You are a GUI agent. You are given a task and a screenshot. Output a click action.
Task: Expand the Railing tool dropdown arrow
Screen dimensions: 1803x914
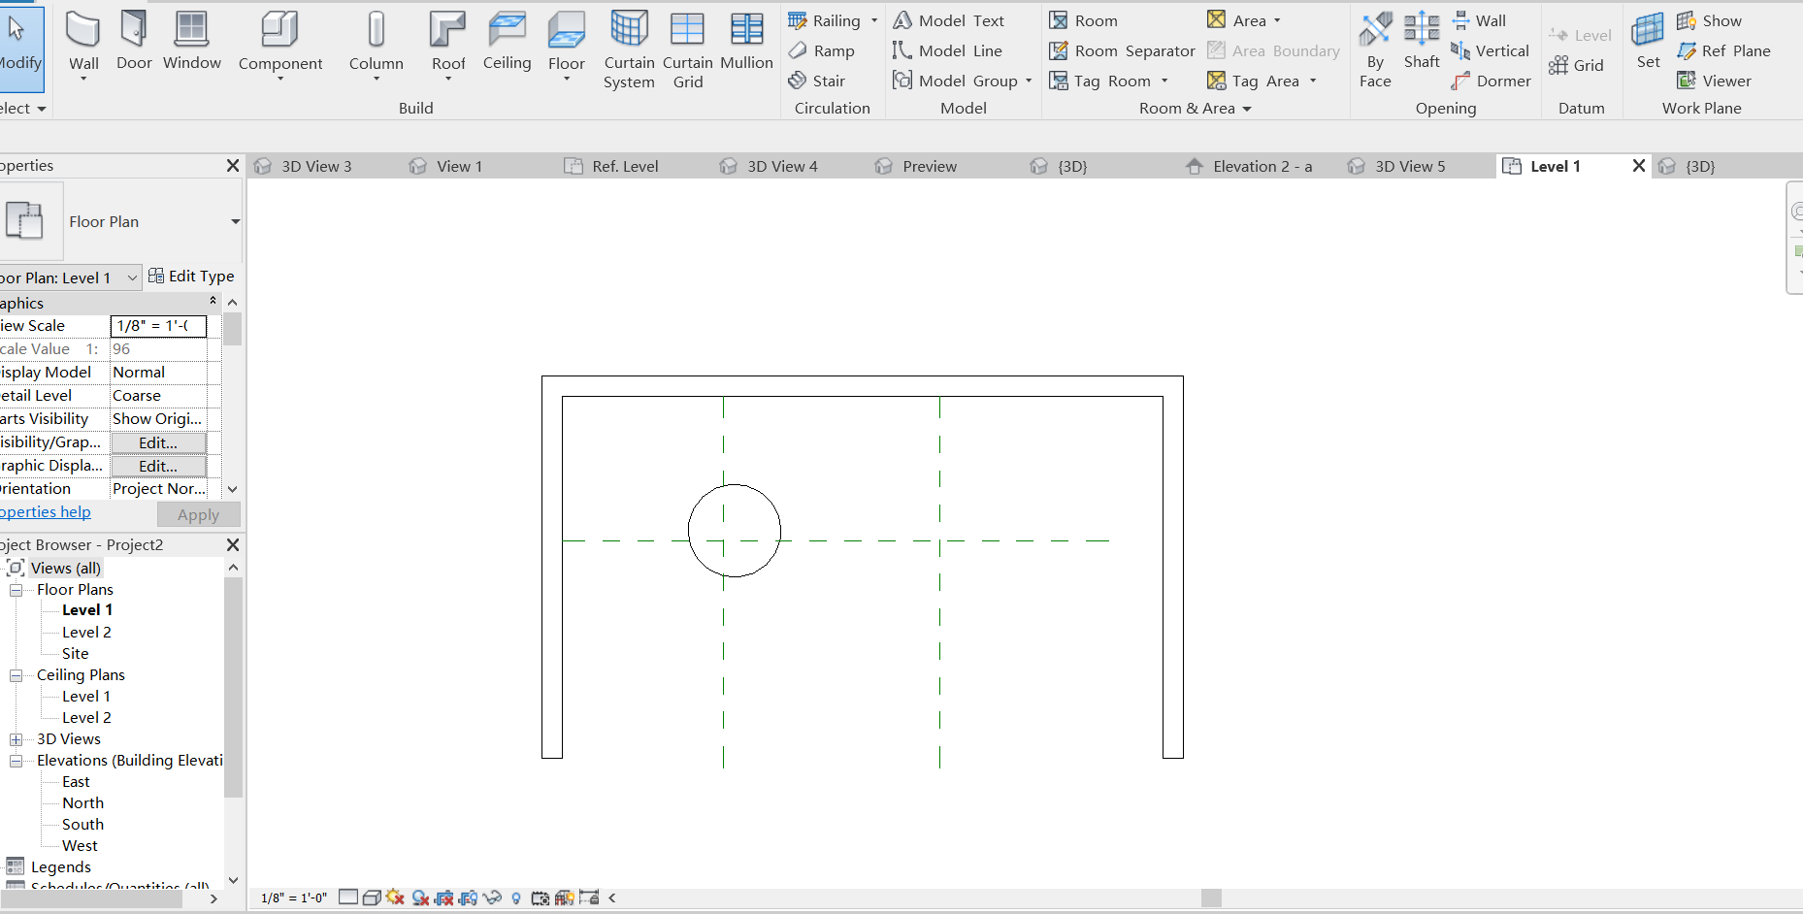[874, 19]
